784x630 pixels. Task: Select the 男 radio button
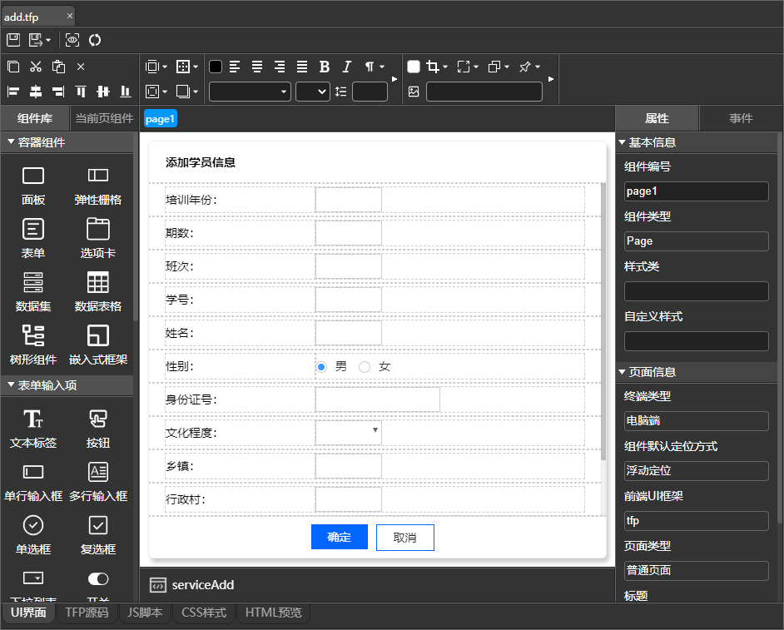pyautogui.click(x=322, y=366)
